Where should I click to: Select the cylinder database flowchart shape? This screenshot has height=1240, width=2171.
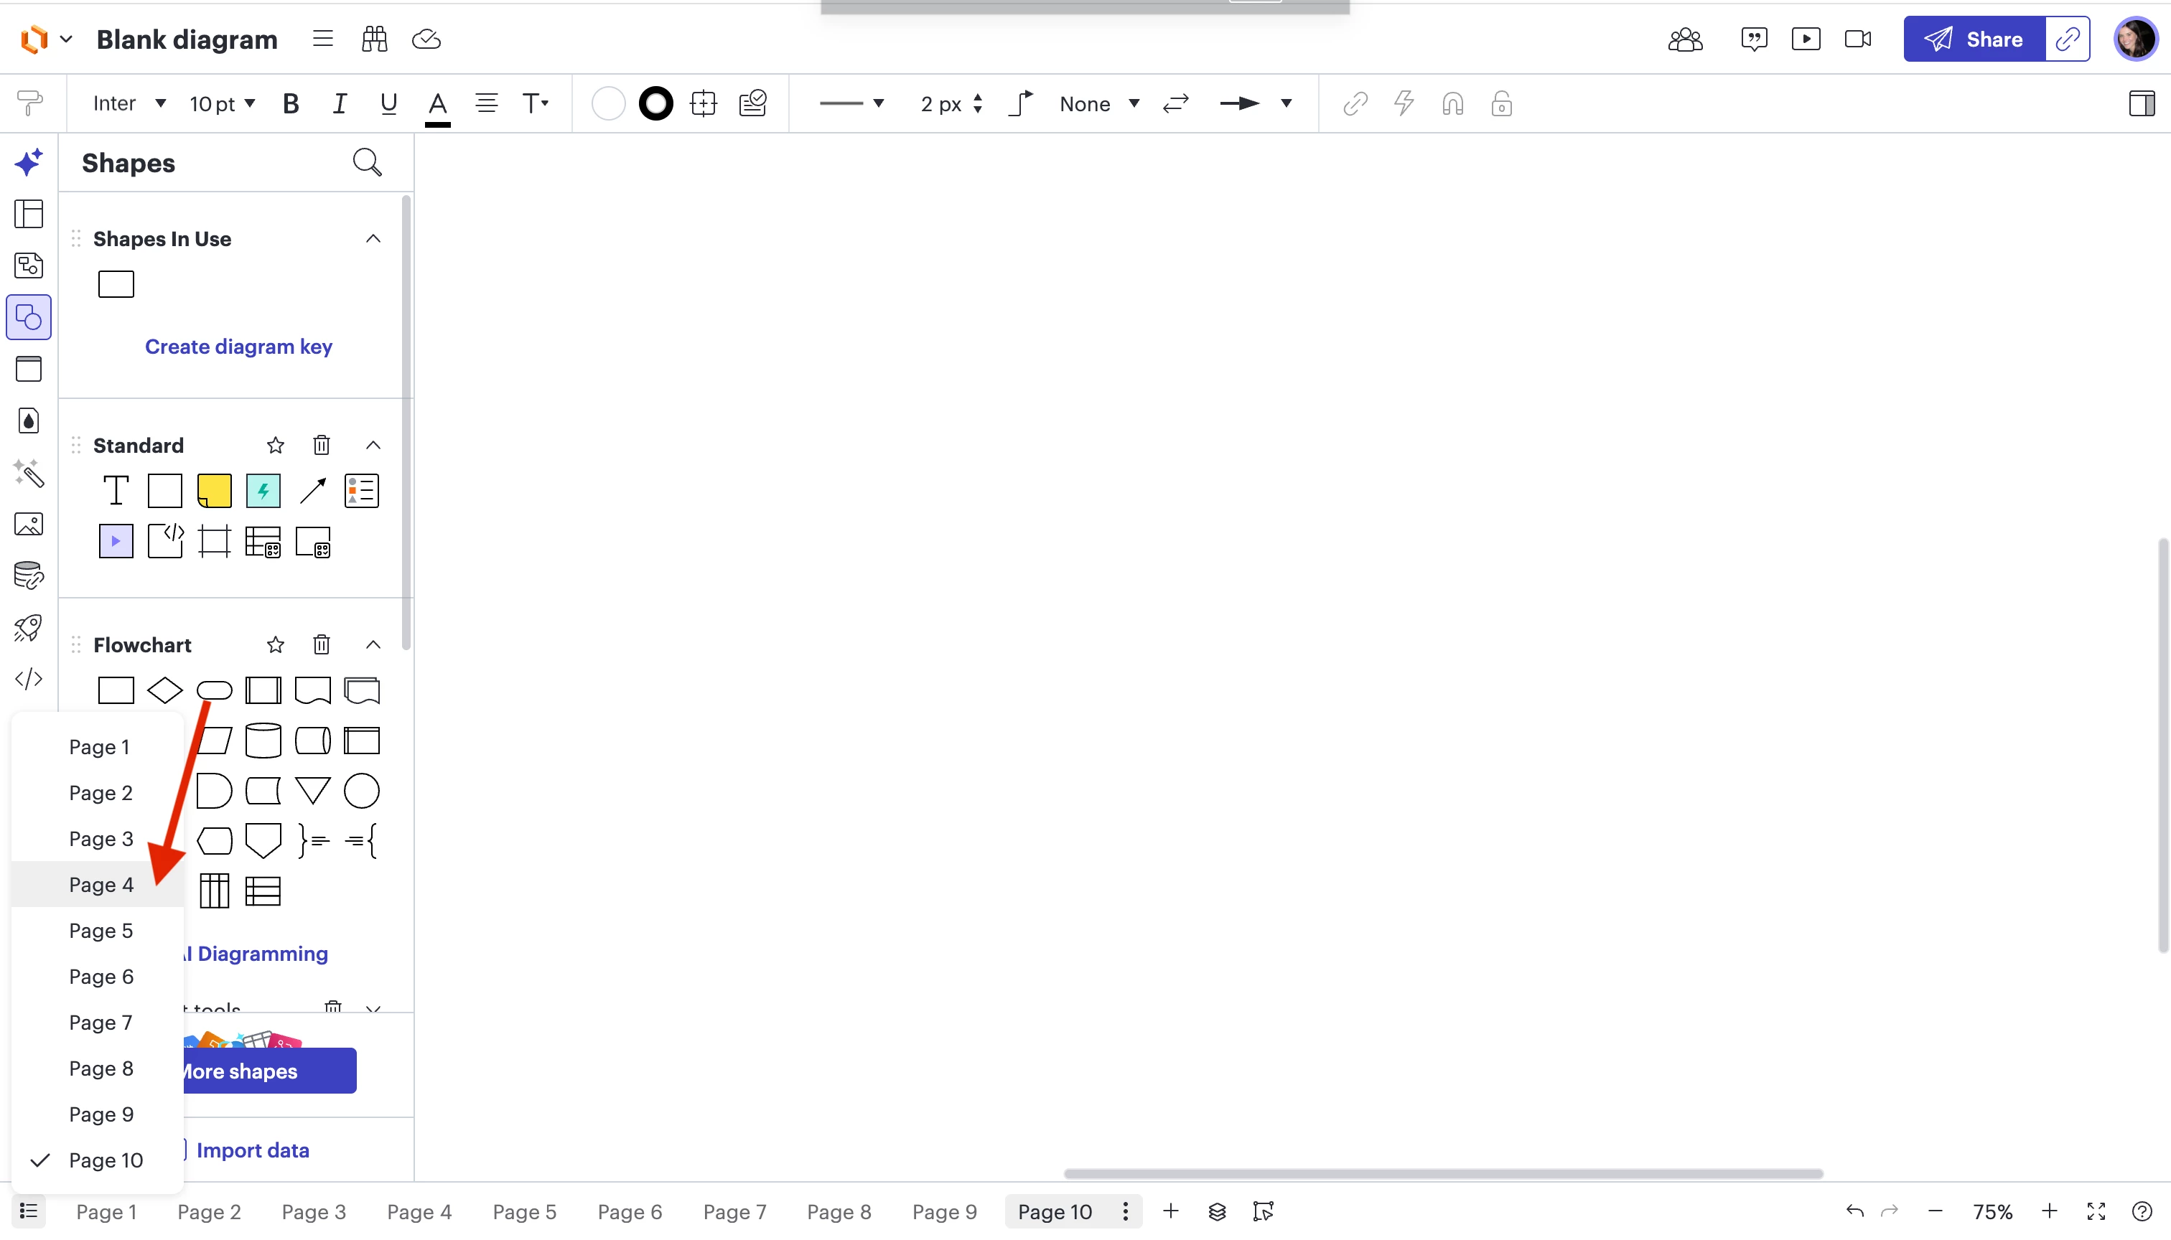click(263, 740)
